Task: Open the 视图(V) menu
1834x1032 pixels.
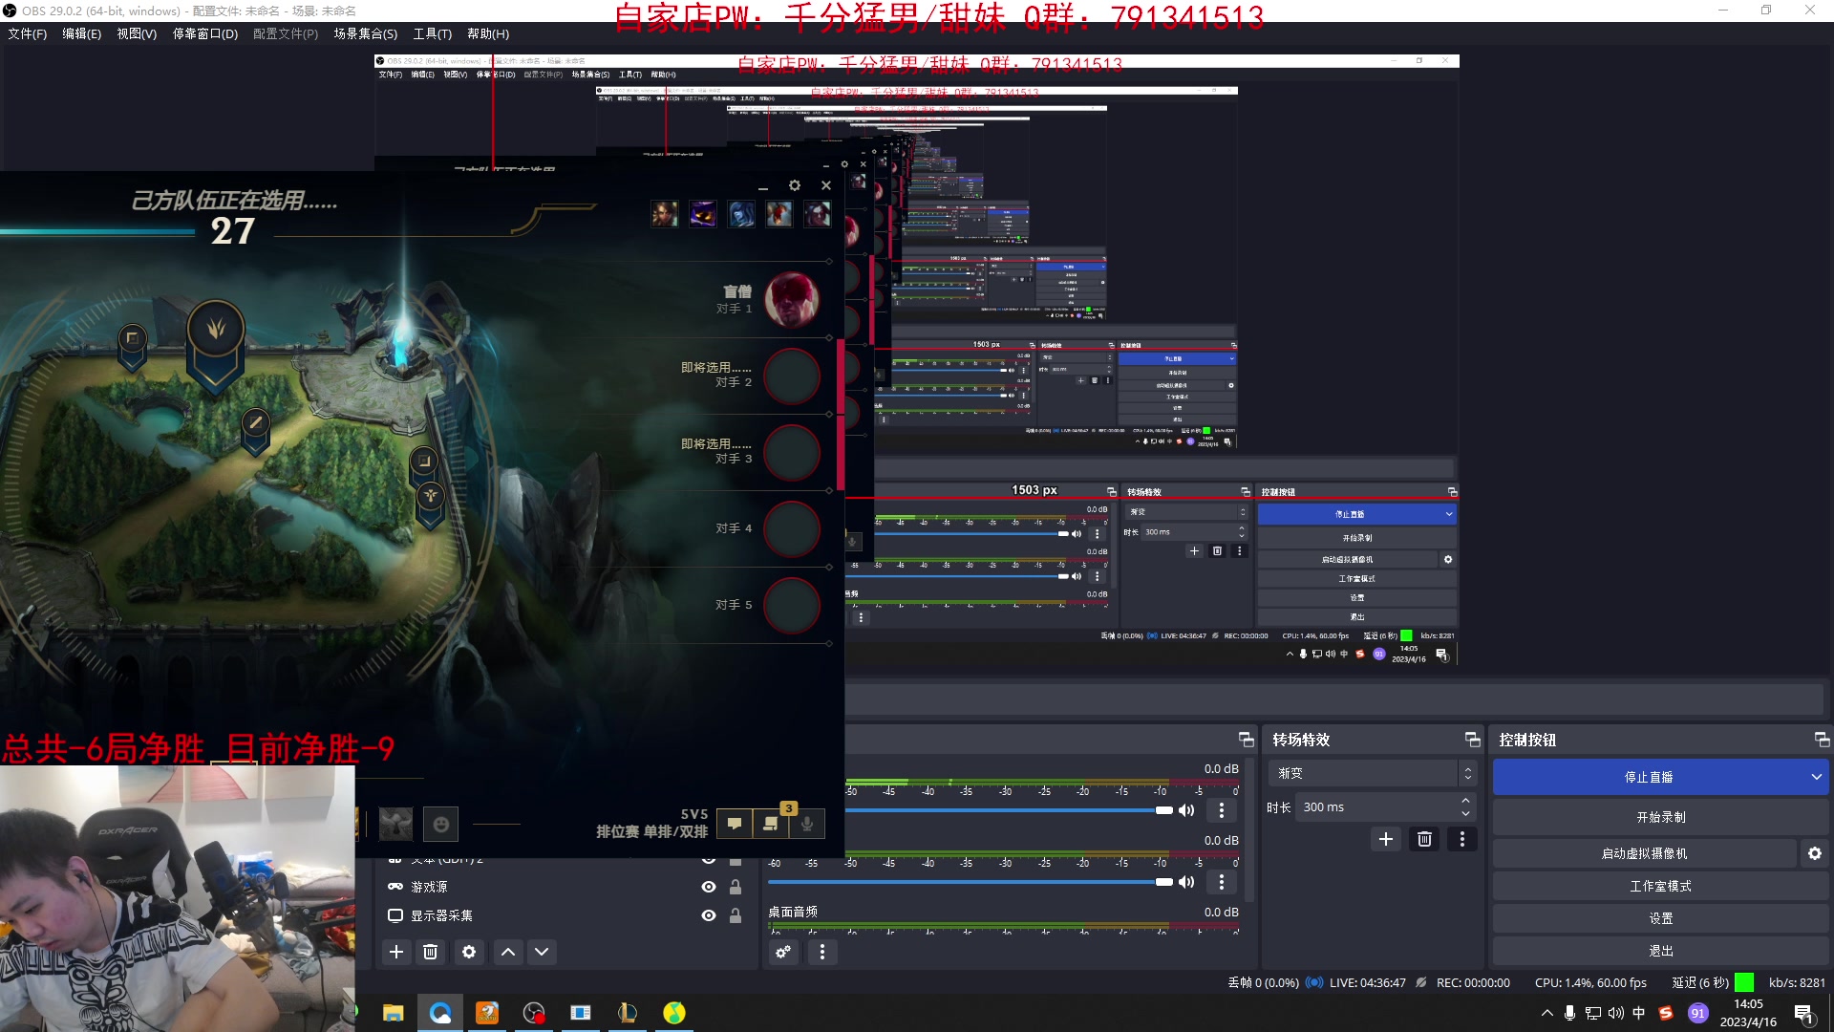Action: [137, 33]
